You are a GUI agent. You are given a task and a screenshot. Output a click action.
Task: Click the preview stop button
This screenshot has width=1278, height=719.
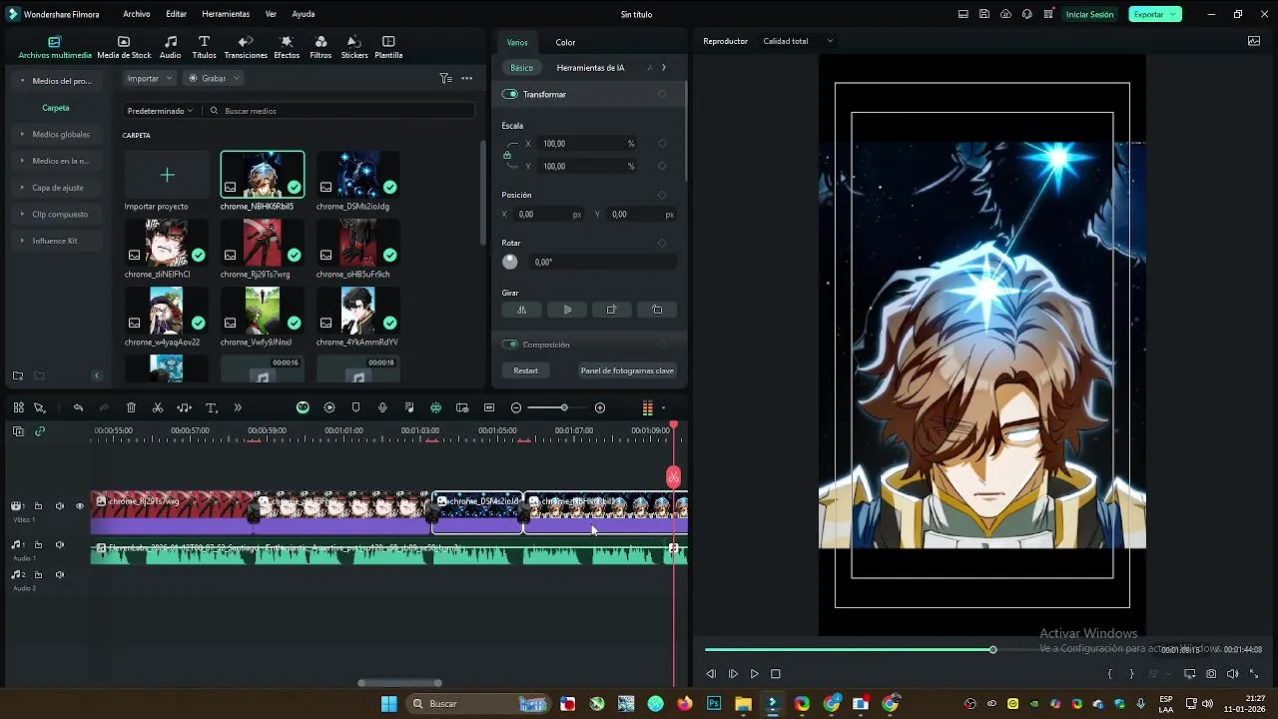(776, 674)
